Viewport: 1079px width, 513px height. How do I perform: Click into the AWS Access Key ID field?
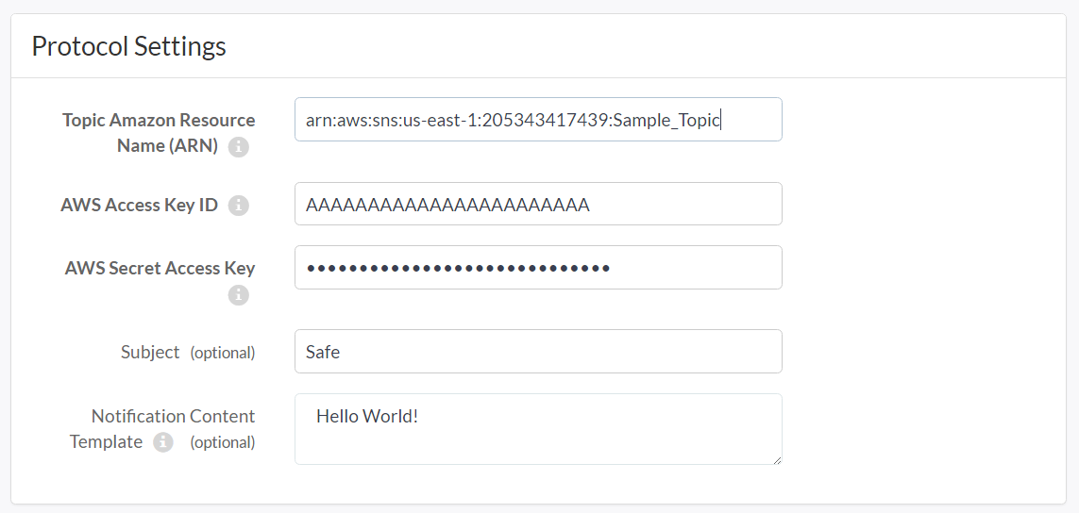(x=538, y=204)
